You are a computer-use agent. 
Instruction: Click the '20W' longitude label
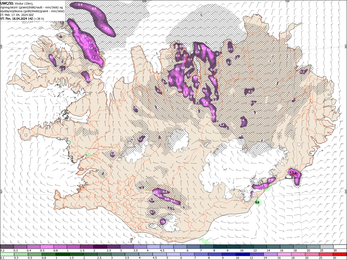[x=144, y=1]
